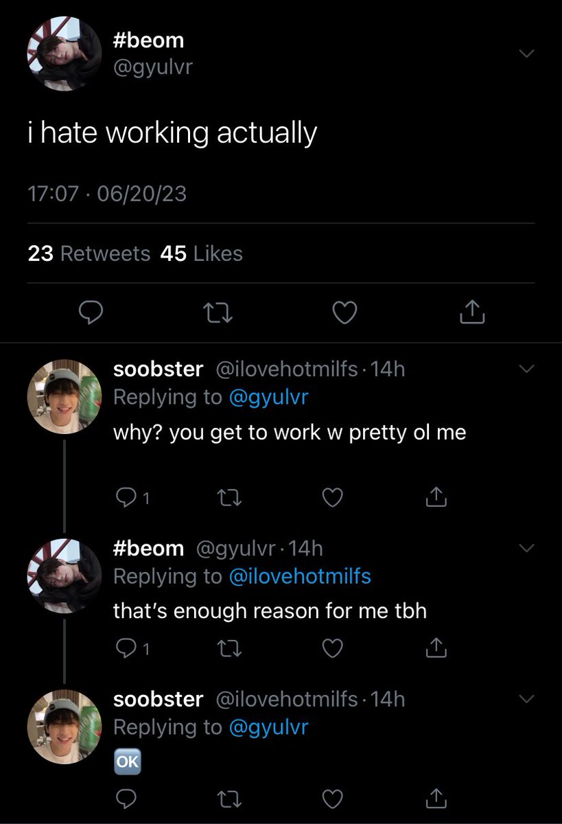Share soobster's 'pretty ol me' reply

coord(436,496)
